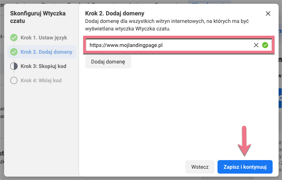This screenshot has width=282, height=180.
Task: Clear the domain field with the X icon
Action: point(256,45)
